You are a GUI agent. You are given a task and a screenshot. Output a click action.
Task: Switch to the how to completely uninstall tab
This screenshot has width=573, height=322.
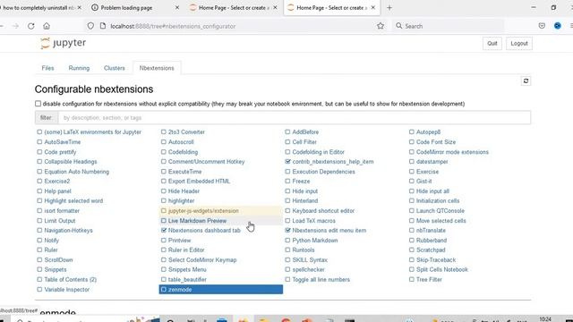[38, 8]
